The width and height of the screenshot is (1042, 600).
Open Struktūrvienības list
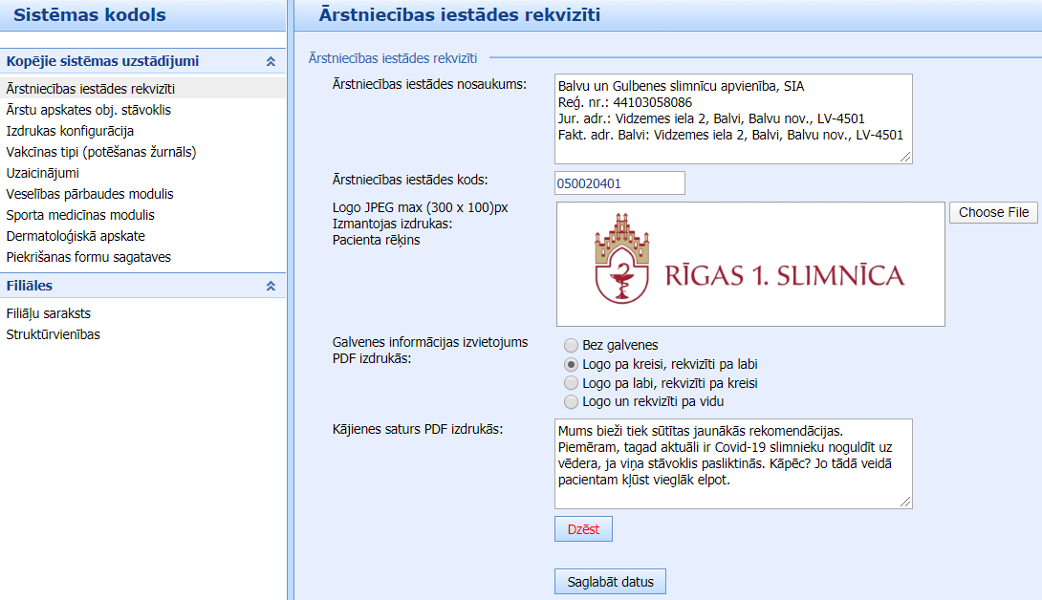coord(54,334)
